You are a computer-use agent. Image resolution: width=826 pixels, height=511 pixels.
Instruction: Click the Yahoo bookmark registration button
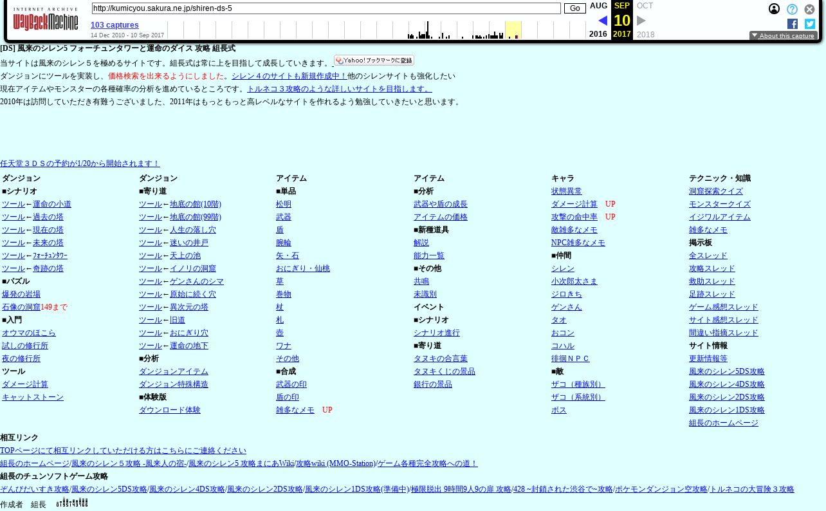(374, 60)
